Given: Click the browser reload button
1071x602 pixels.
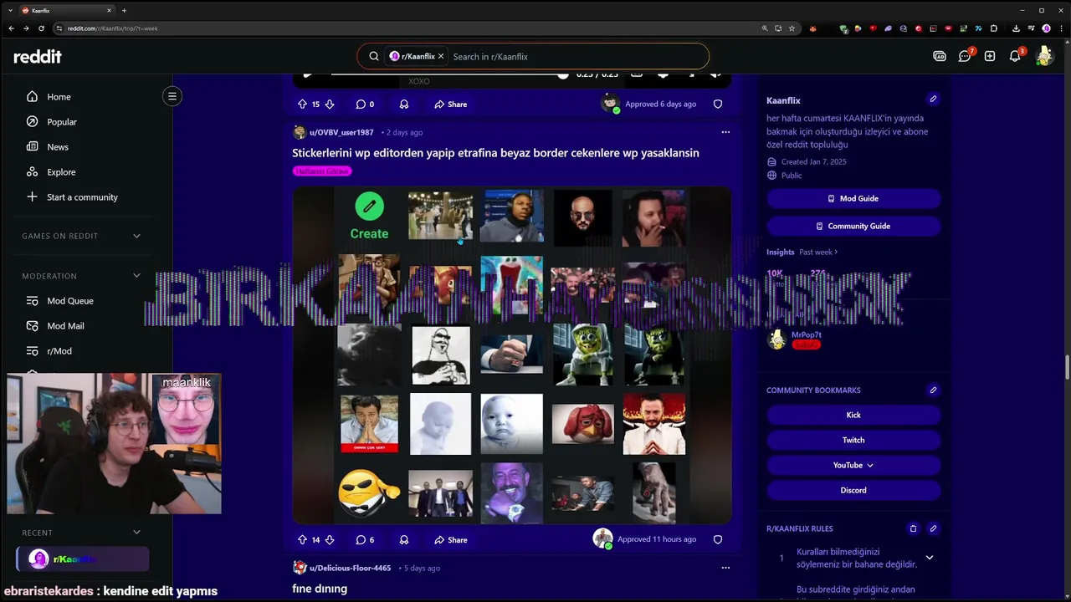Looking at the screenshot, I should 41,28.
